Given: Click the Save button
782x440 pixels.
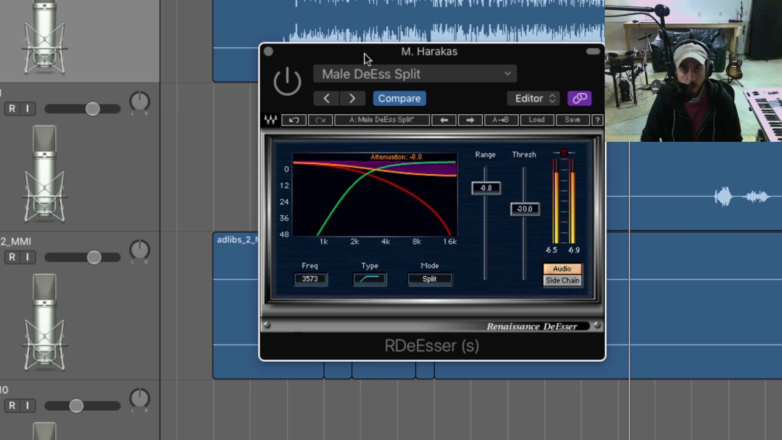Looking at the screenshot, I should [x=572, y=120].
